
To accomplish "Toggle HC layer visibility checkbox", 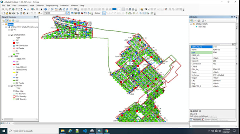I will coord(12,30).
